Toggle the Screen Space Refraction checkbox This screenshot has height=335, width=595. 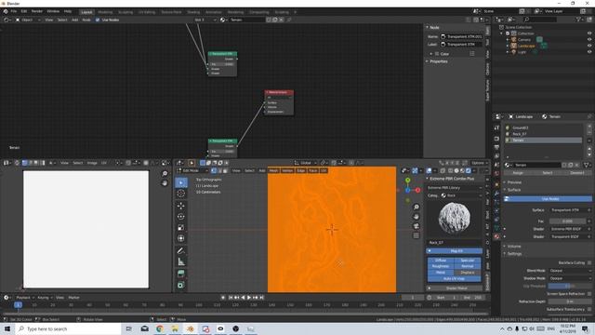pyautogui.click(x=589, y=294)
